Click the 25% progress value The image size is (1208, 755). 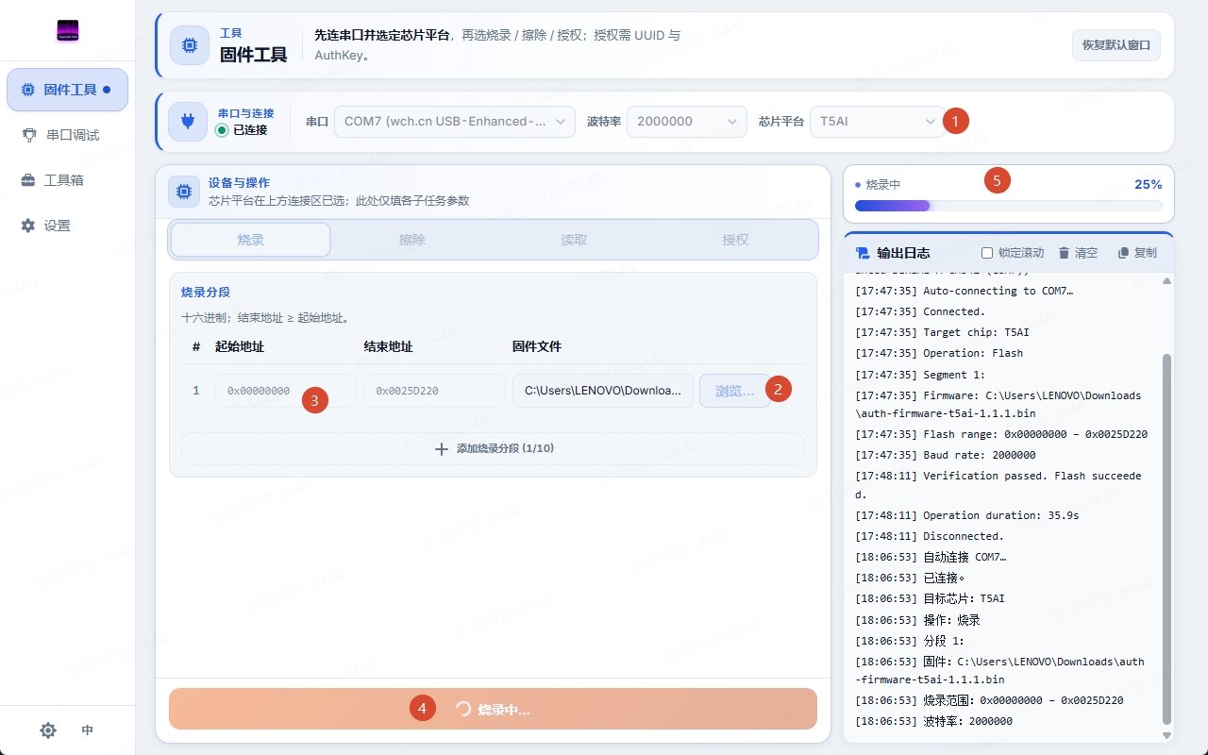point(1148,184)
